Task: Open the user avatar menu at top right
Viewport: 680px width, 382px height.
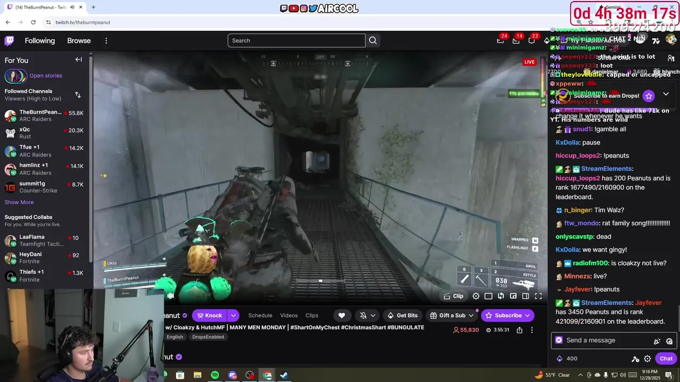Action: [671, 40]
